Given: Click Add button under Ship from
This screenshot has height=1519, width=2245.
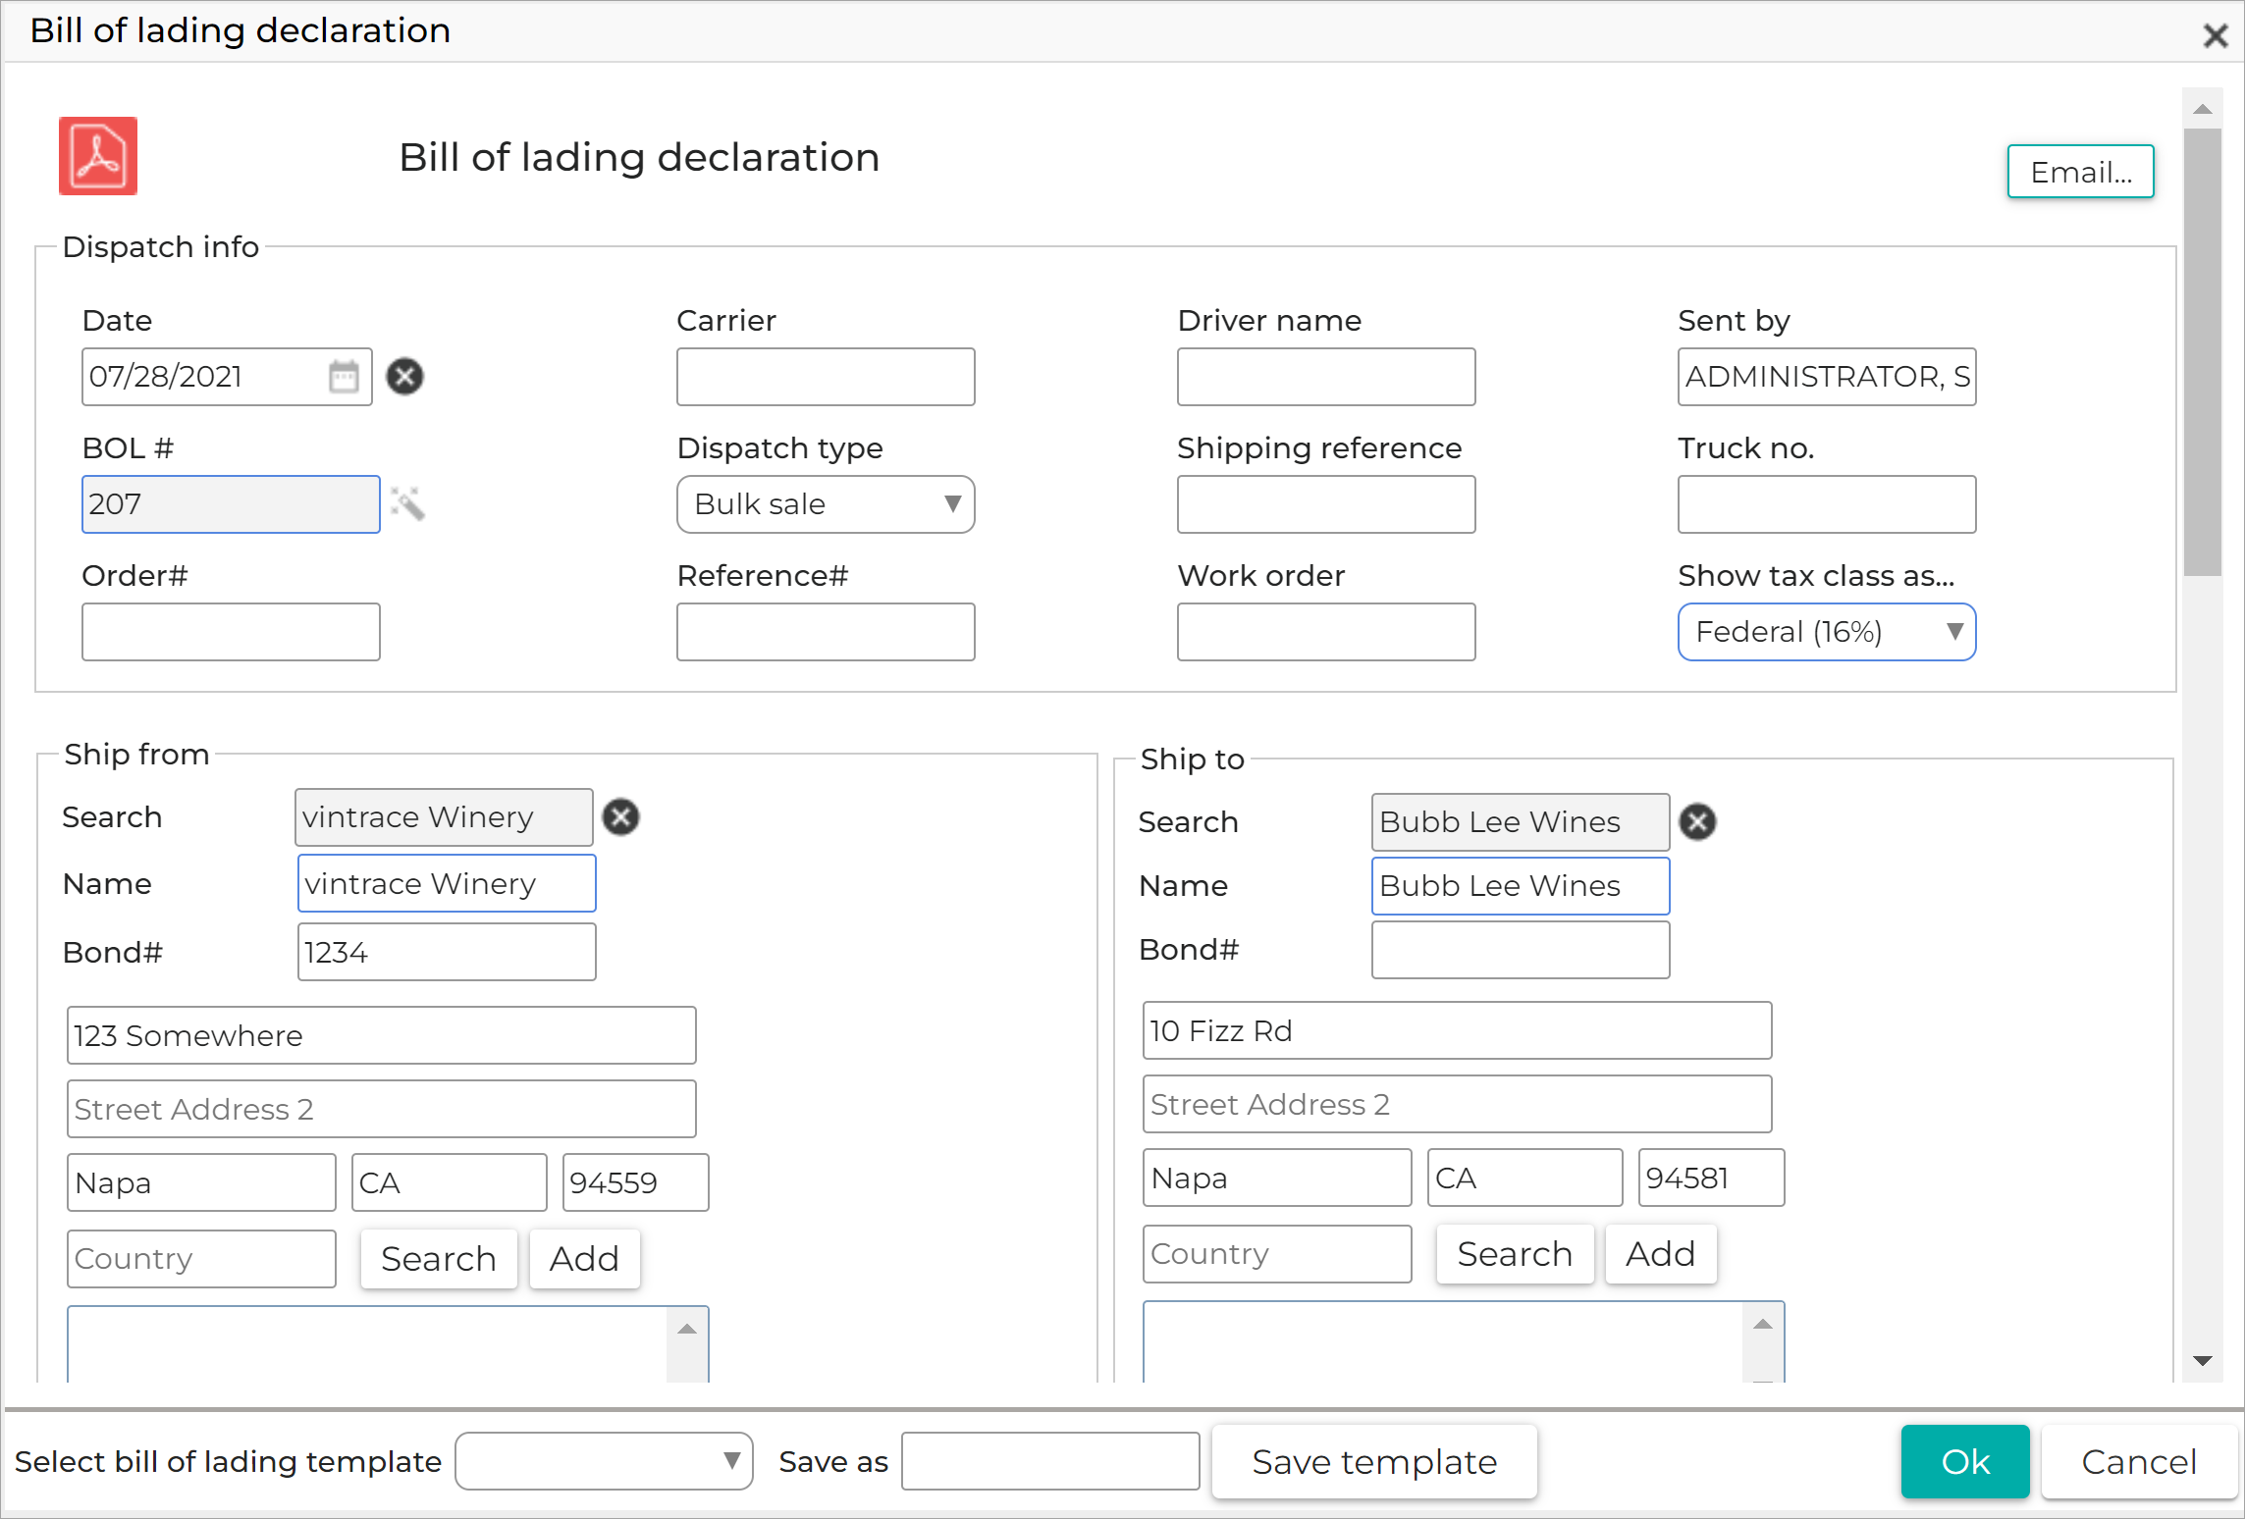Looking at the screenshot, I should pyautogui.click(x=584, y=1259).
